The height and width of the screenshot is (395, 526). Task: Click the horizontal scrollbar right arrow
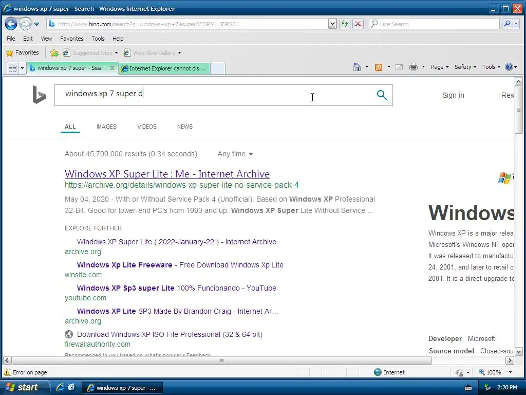(x=510, y=361)
